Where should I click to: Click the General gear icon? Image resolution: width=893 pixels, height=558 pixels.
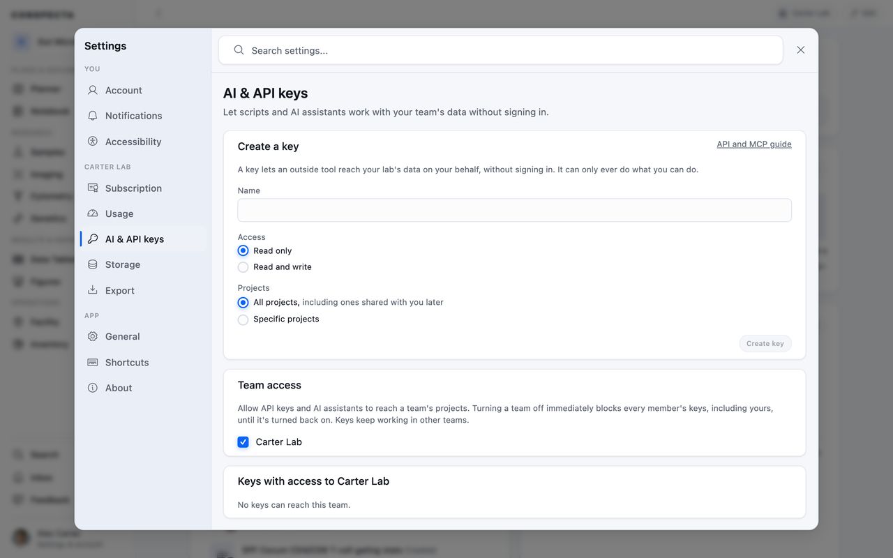pos(93,336)
